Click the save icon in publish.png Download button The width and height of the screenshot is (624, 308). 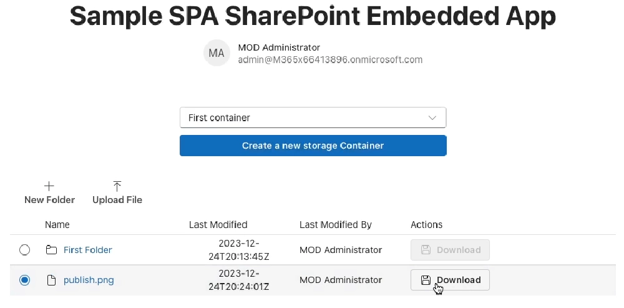(426, 280)
